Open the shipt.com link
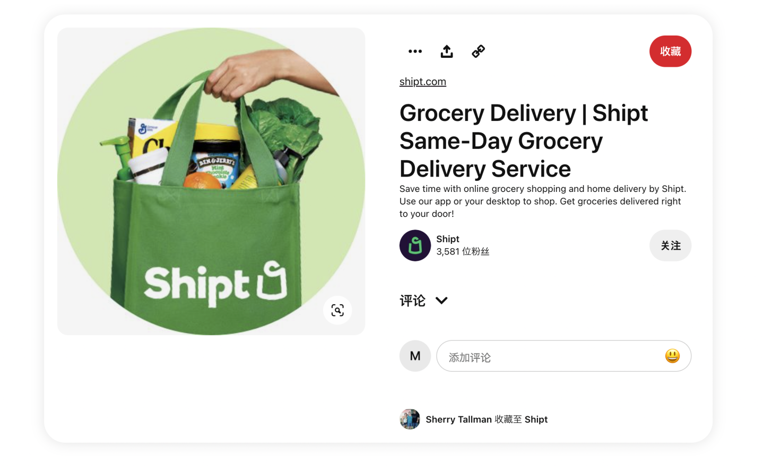This screenshot has height=466, width=764. (423, 82)
